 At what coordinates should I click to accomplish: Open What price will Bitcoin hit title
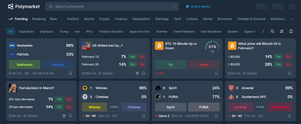[x=260, y=46]
